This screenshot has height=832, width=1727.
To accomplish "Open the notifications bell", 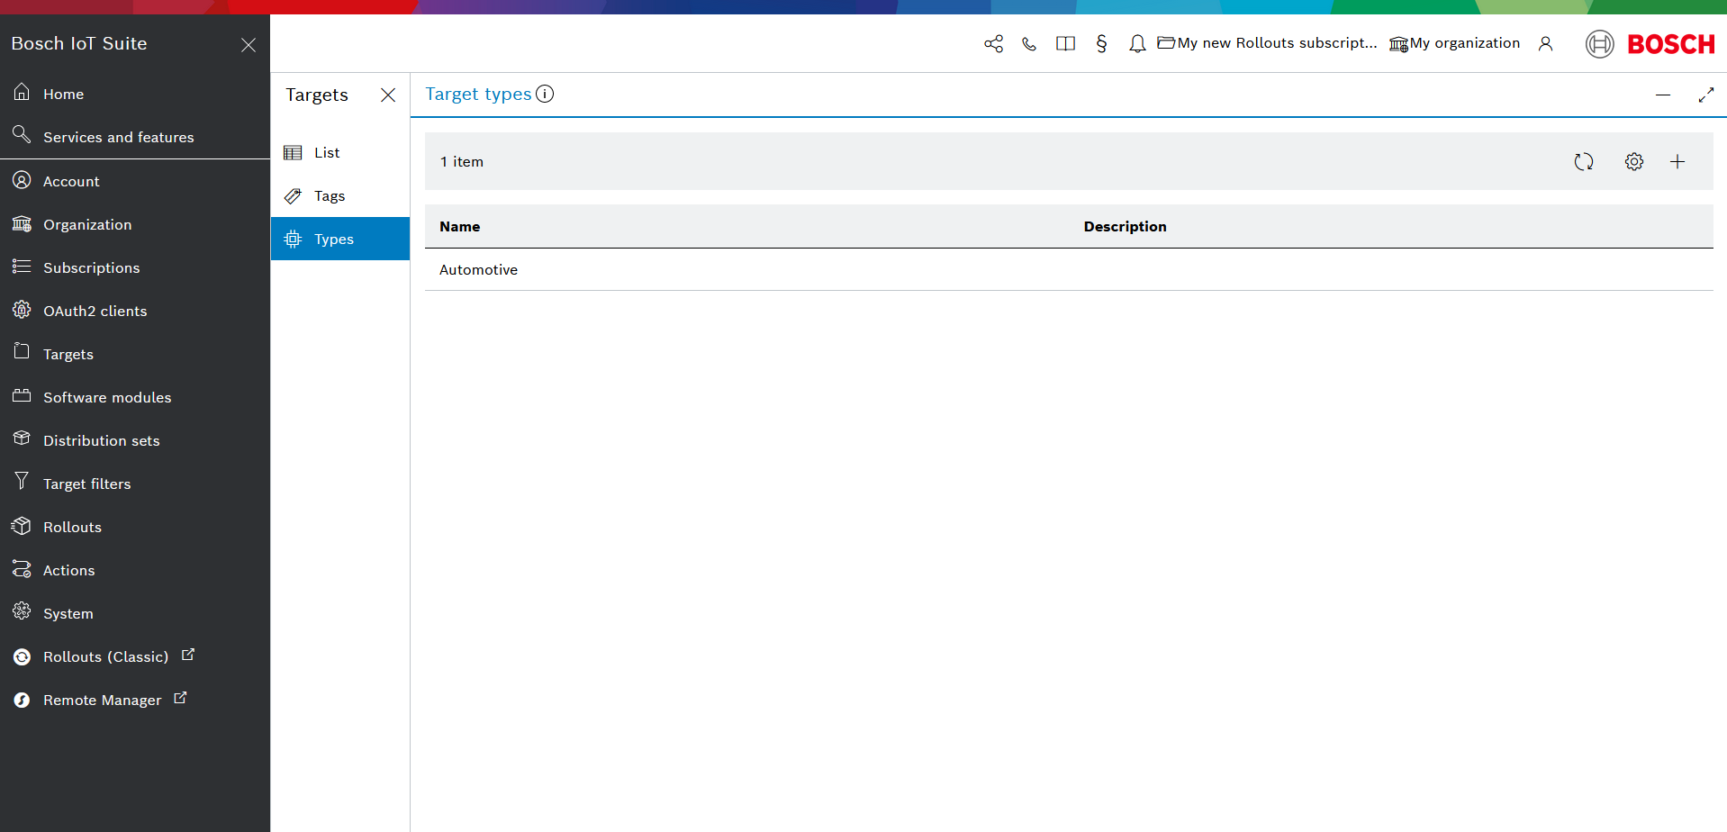I will (1137, 44).
